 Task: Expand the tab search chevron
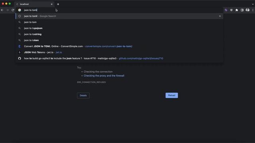coord(253,4)
